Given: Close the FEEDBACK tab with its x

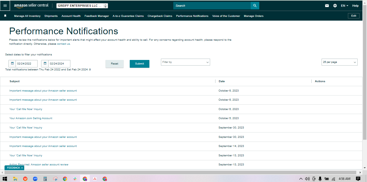Looking at the screenshot, I should [x=22, y=168].
